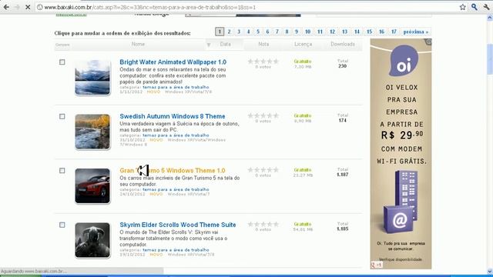Click the Compare column header

(62, 45)
